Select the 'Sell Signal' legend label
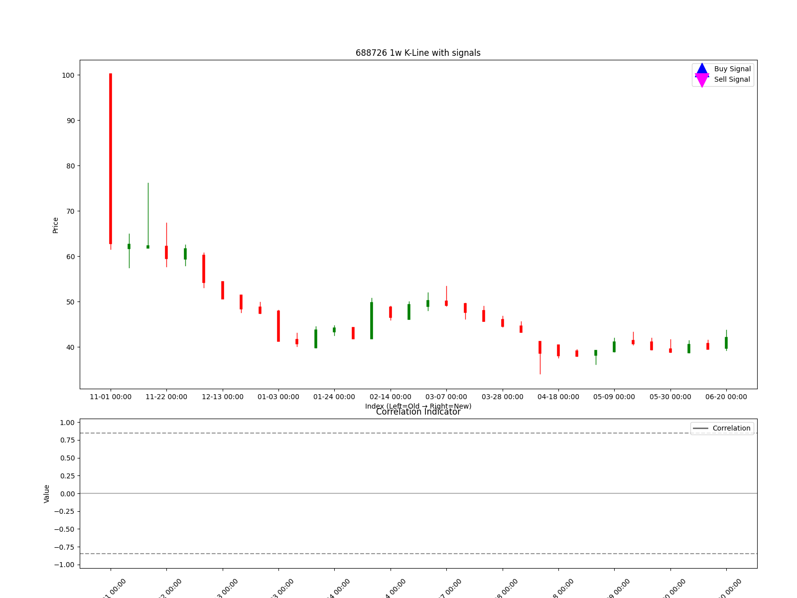797x598 pixels. point(732,79)
